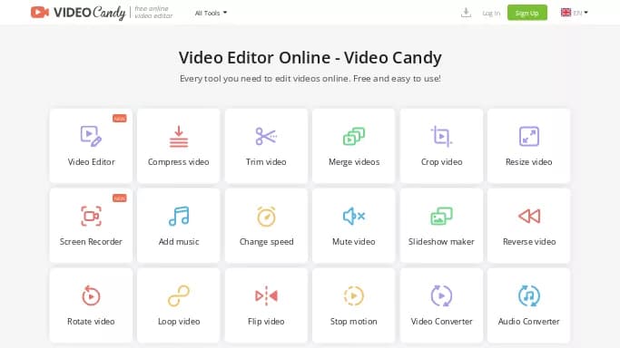Click the green Sign Up button
The width and height of the screenshot is (620, 348).
527,13
